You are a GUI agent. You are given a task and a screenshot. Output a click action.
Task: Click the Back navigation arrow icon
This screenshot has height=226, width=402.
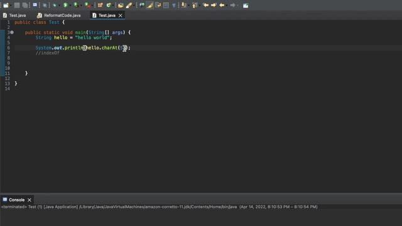tap(222, 5)
